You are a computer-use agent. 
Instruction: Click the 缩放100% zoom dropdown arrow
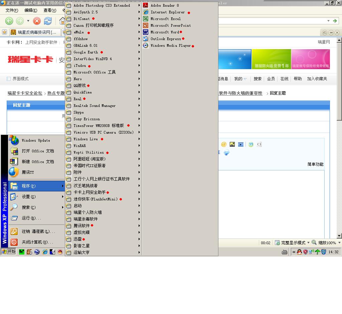339,243
